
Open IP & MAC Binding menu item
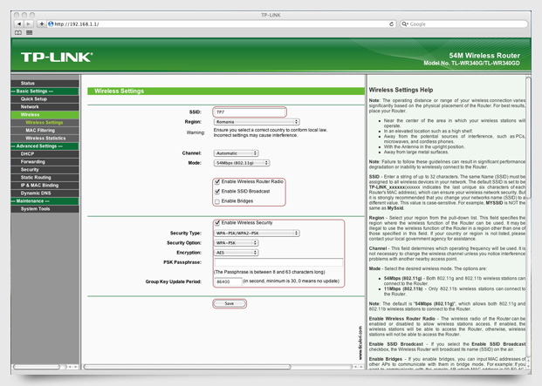point(45,186)
